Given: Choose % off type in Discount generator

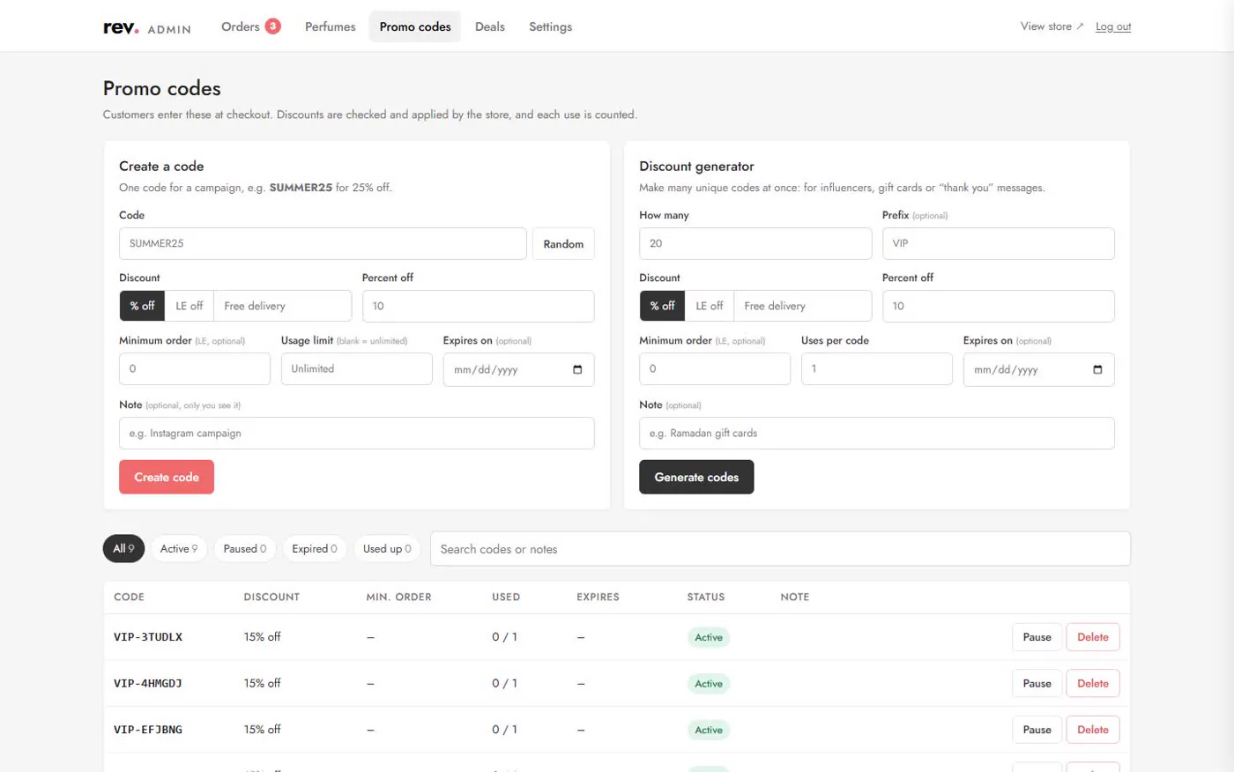Looking at the screenshot, I should coord(662,306).
